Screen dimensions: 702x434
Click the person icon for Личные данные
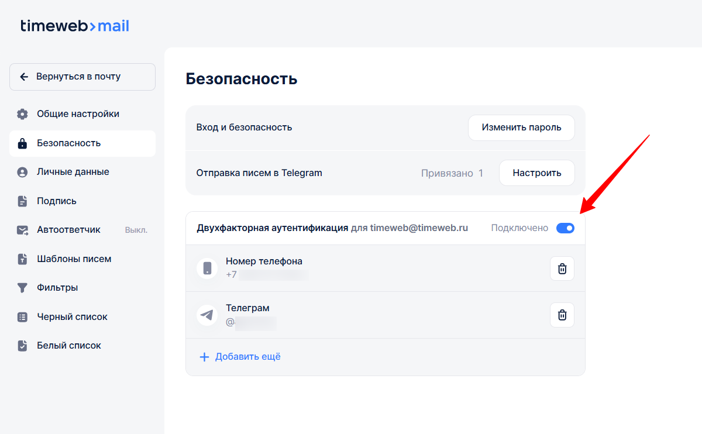tap(22, 172)
